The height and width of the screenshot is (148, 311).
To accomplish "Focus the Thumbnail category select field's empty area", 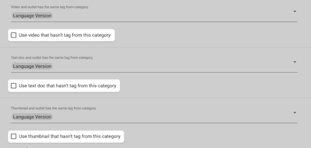I will [x=173, y=117].
